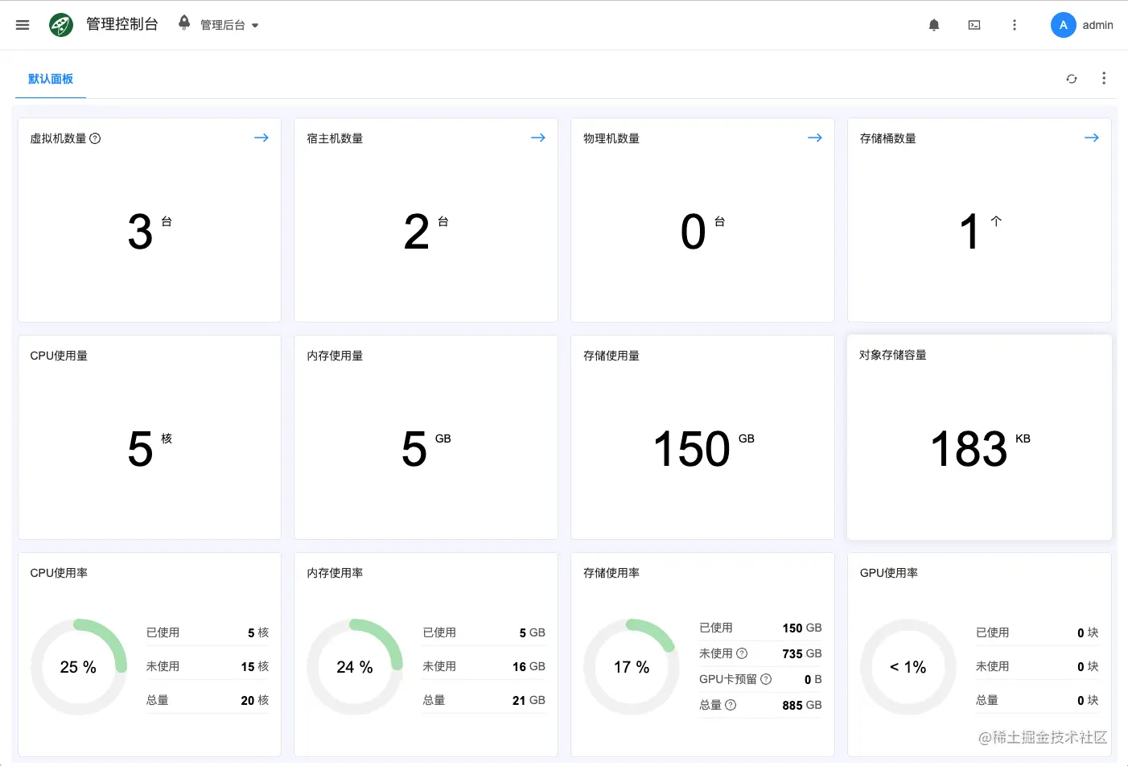
Task: Open the cloud shell terminal icon
Action: tap(974, 25)
